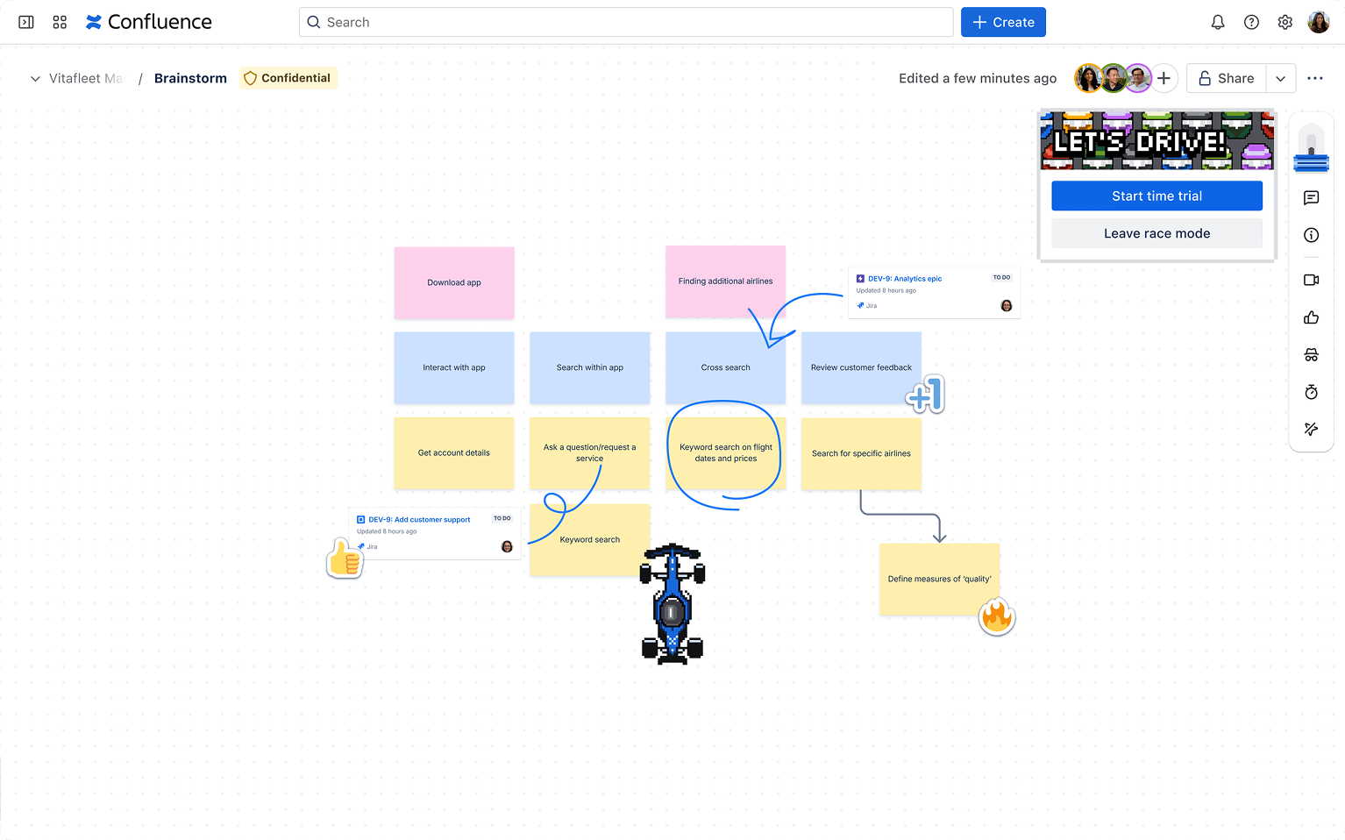The image size is (1345, 840).
Task: Open the app switcher grid icon
Action: click(60, 22)
